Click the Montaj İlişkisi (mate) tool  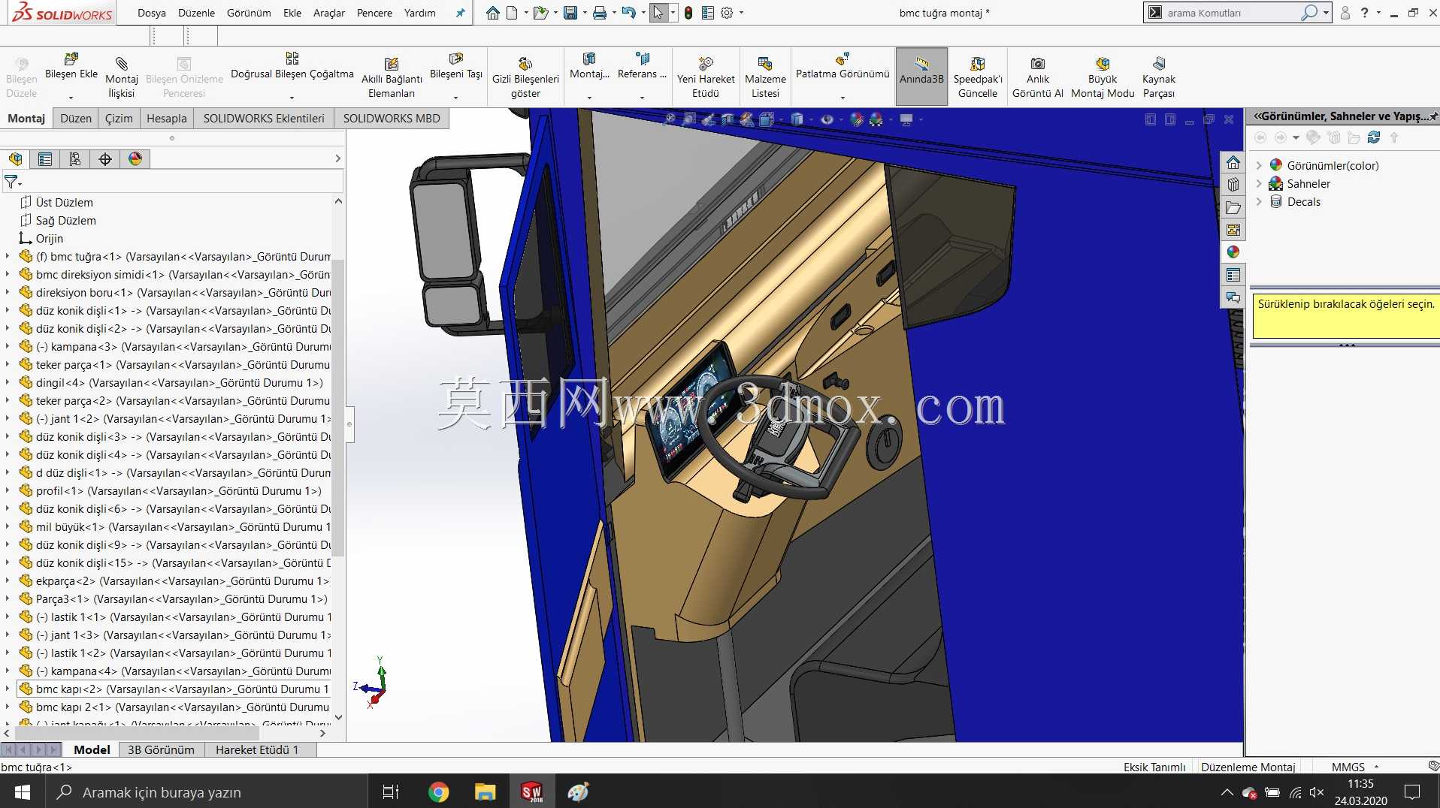[122, 77]
